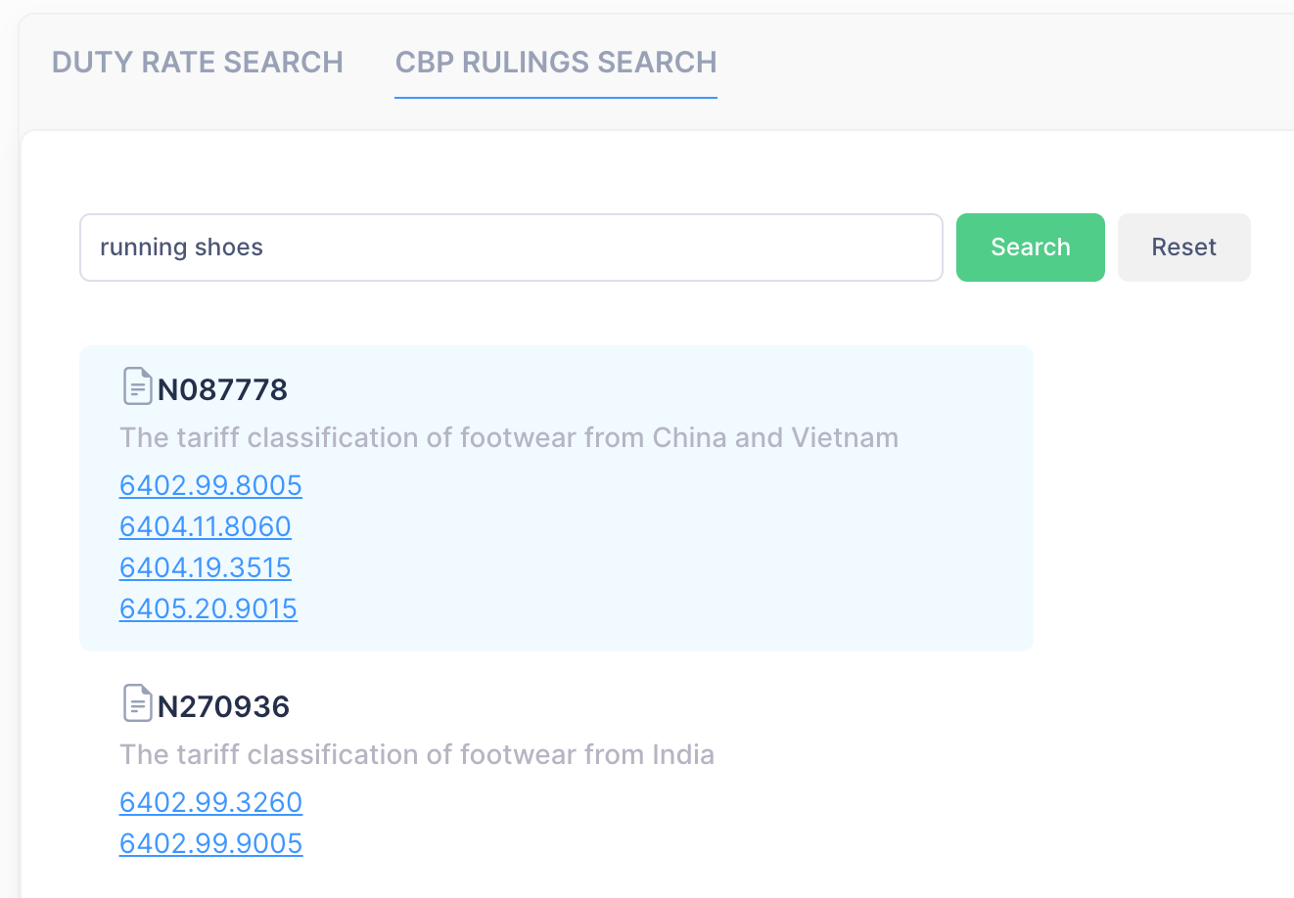
Task: Follow the 6402.99.8005 tariff code link
Action: [210, 486]
